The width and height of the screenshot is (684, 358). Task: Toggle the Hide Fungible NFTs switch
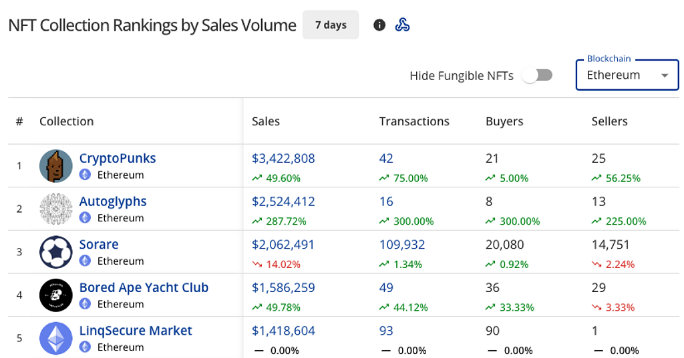[538, 75]
